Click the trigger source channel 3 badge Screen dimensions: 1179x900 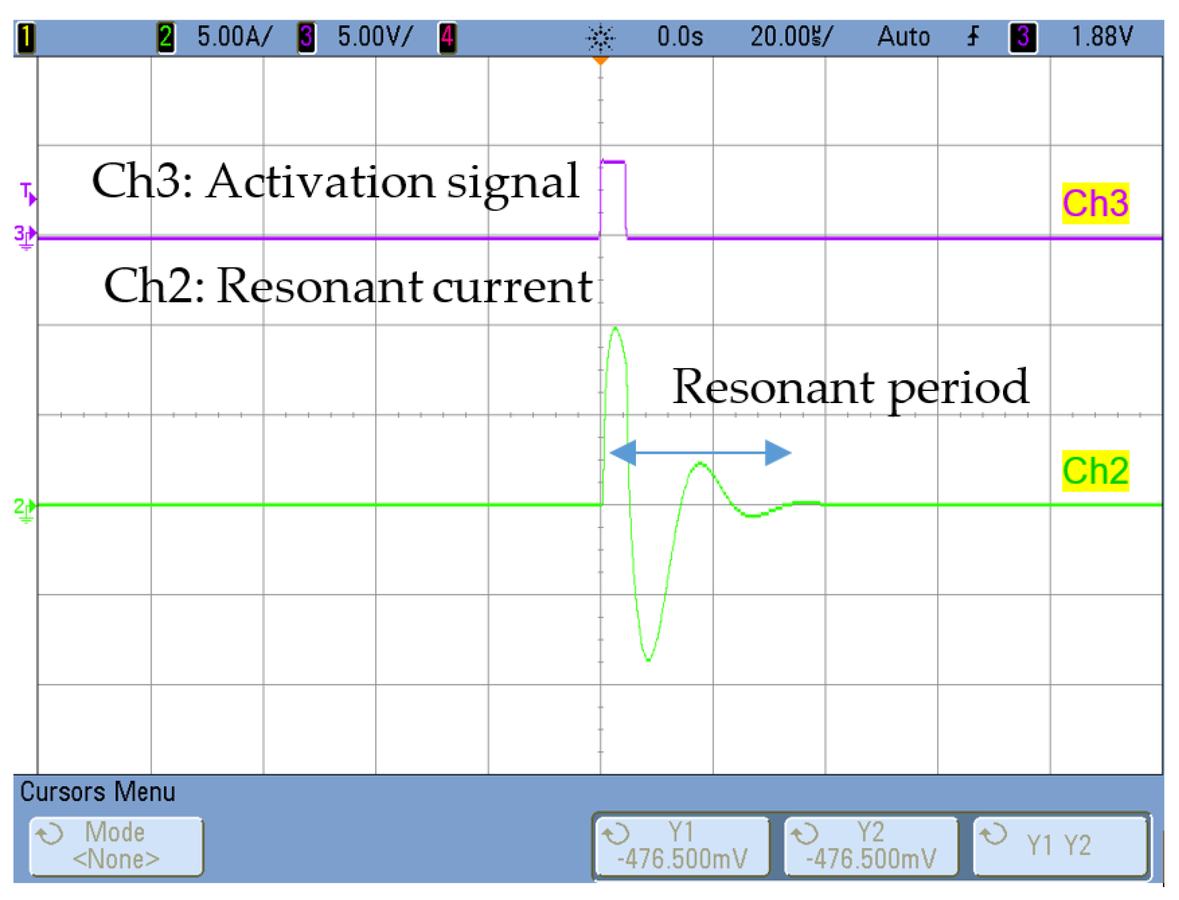(1023, 38)
